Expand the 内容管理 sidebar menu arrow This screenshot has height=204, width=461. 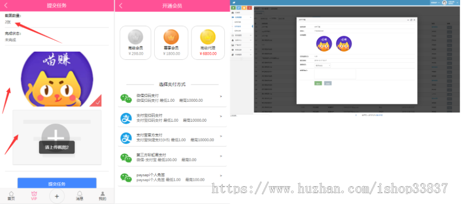(250, 55)
